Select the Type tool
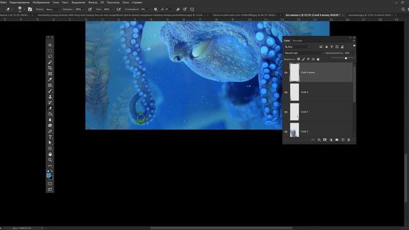This screenshot has width=409, height=230. [x=50, y=137]
